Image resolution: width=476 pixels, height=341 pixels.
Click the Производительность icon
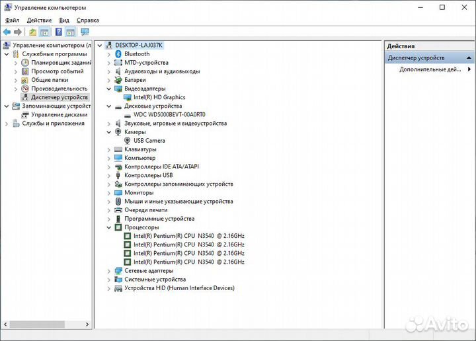tap(25, 89)
